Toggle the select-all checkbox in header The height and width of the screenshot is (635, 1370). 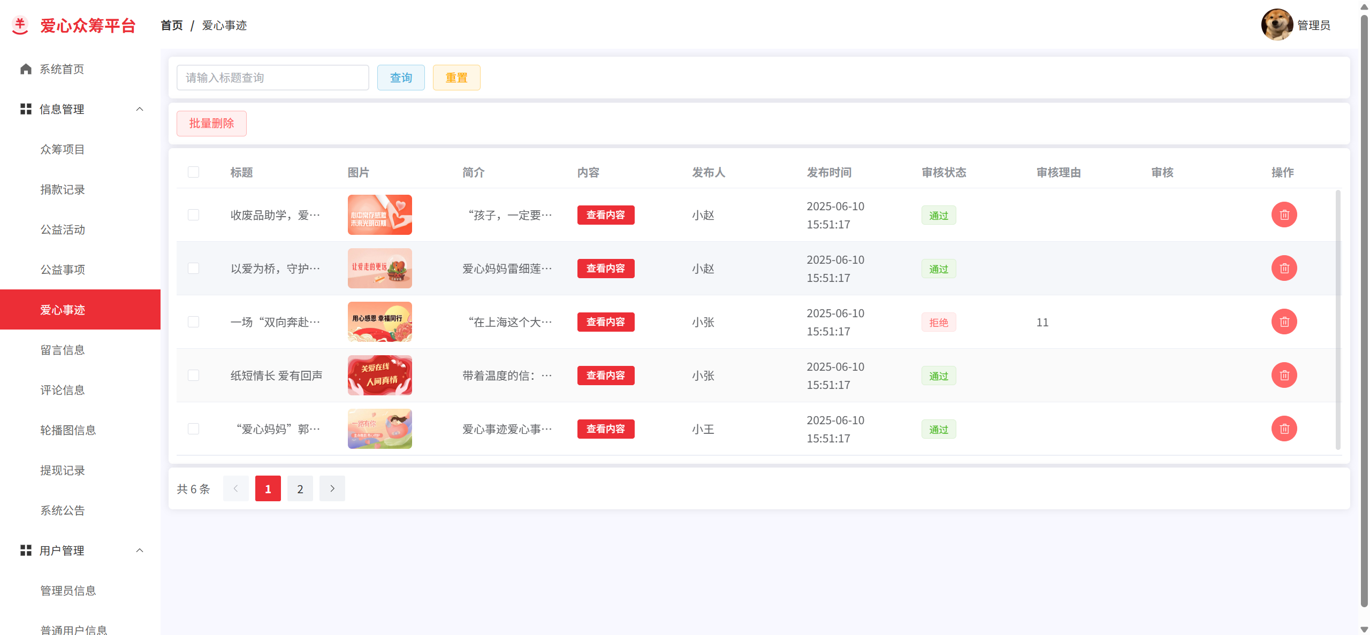(x=194, y=172)
